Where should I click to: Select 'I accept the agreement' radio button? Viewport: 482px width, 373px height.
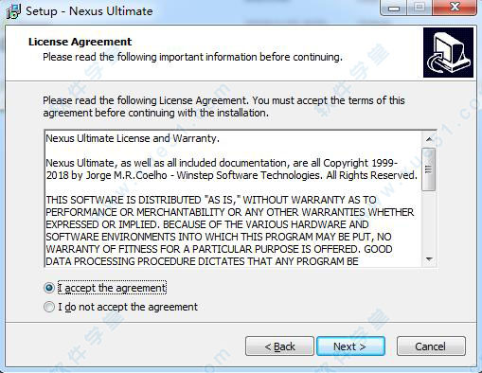pos(49,288)
